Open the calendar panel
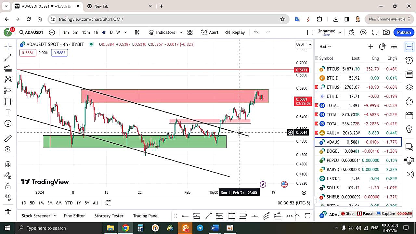The height and width of the screenshot is (234, 416). (x=409, y=115)
